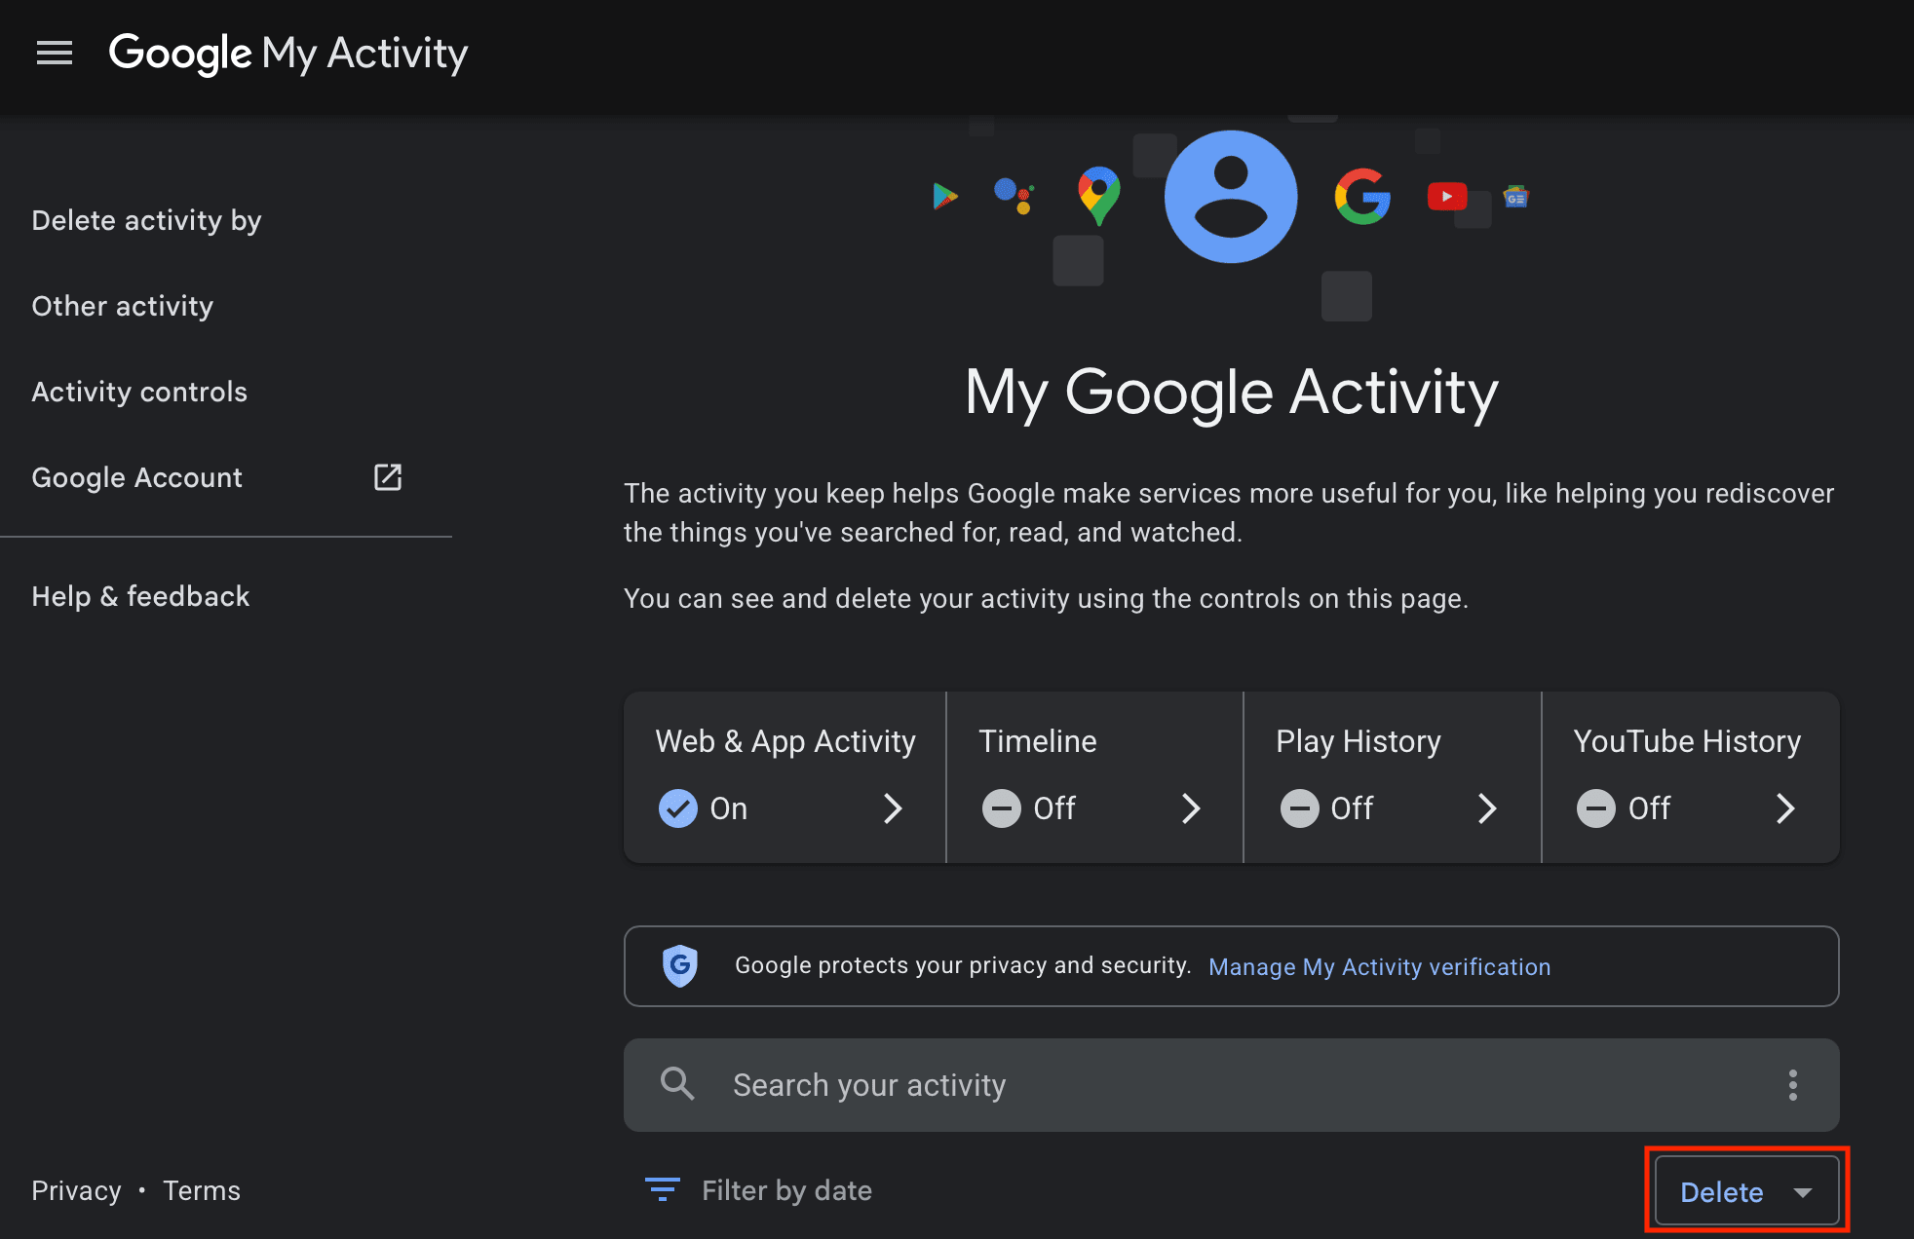Open Help & feedback
Screen dimensions: 1914x1239
click(140, 596)
